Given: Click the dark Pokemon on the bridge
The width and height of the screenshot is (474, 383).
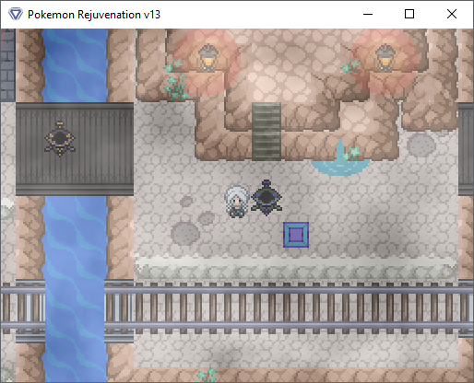Looking at the screenshot, I should click(x=60, y=138).
